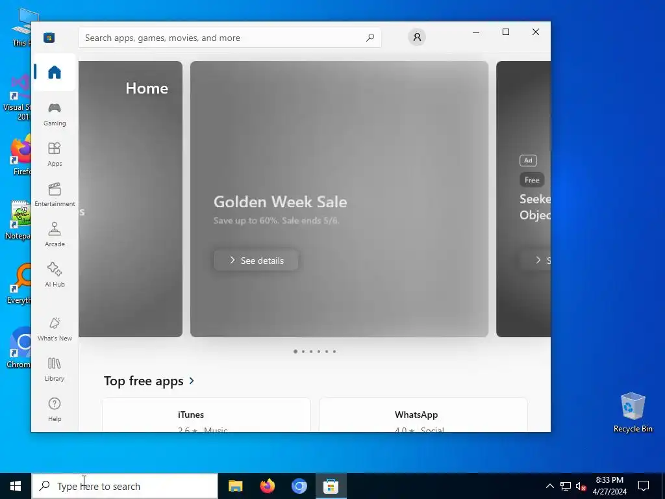Screen dimensions: 665x499
Task: Open the Golden Week Sale banner
Action: pos(339,199)
